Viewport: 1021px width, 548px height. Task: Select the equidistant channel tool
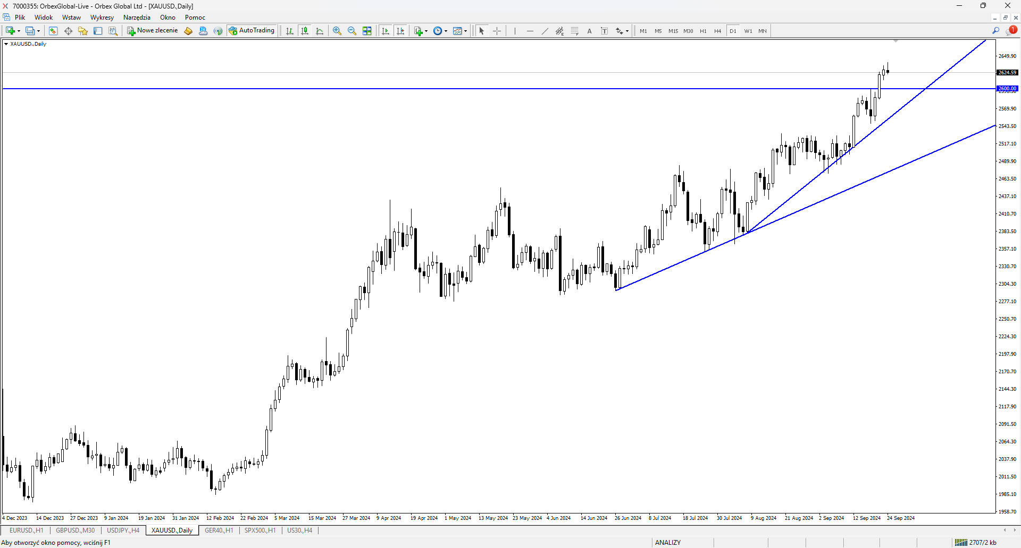(559, 31)
